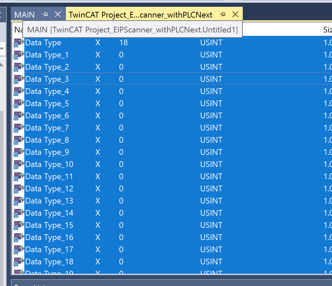
Task: Click variable icon of Data Type_9
Action: pyautogui.click(x=19, y=152)
